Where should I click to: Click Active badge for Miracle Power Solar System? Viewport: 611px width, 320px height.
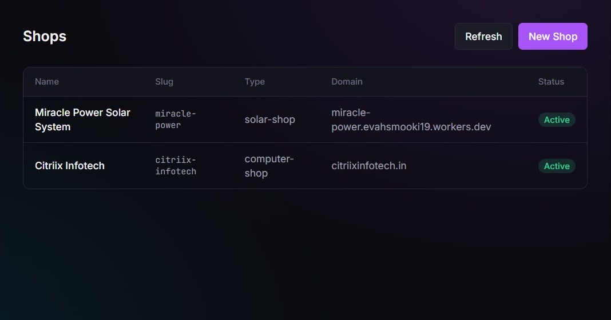point(557,119)
